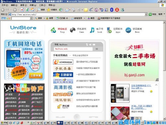Click the Apps phone-plus icon
Screen dimensions: 166x125
coord(109,30)
